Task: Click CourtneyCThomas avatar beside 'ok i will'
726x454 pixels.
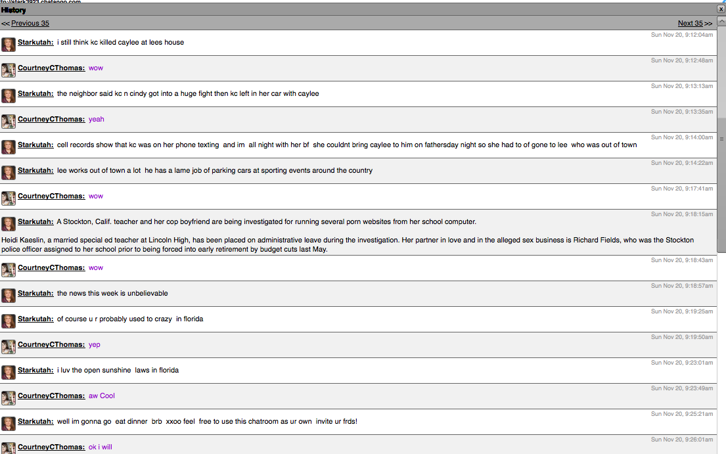Action: point(8,448)
